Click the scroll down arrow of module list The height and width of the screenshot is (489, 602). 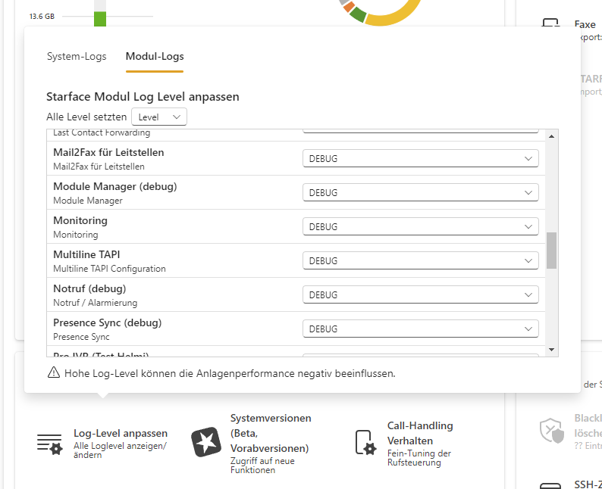point(552,350)
